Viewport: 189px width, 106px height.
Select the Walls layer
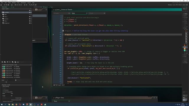click(16, 14)
